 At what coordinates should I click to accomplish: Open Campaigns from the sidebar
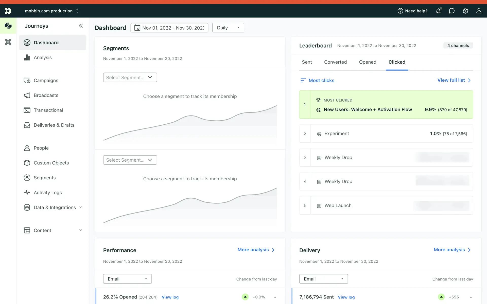coord(46,80)
